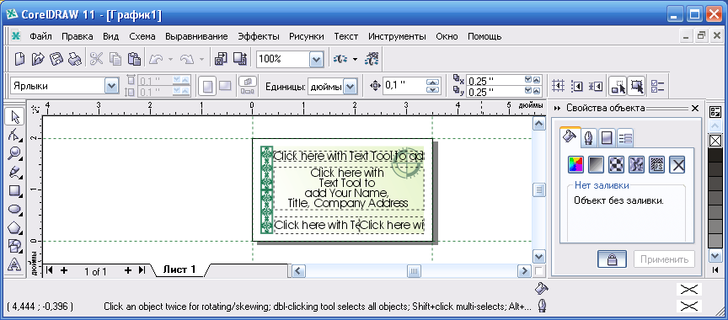
Task: Toggle Snap to Objects button
Action: (x=595, y=86)
